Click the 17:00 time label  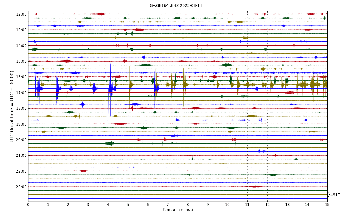tap(21, 93)
